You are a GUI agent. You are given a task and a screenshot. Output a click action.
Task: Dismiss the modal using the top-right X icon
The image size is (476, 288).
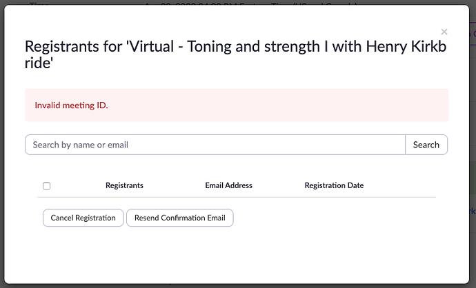pos(444,32)
